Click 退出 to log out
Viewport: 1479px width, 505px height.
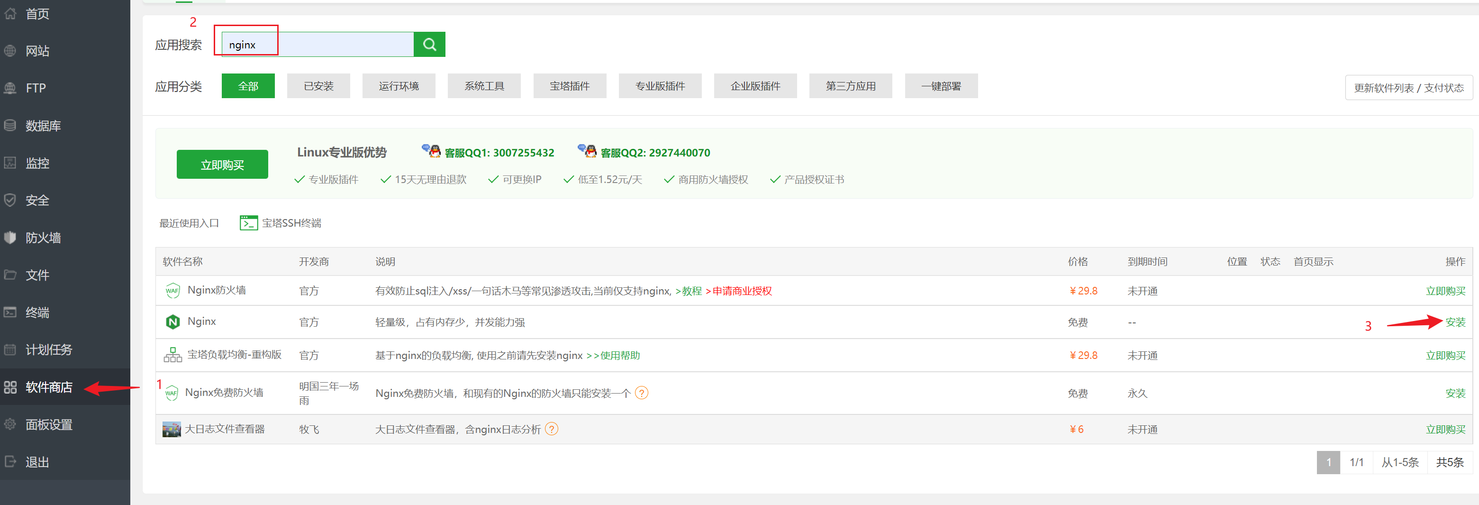[x=36, y=462]
